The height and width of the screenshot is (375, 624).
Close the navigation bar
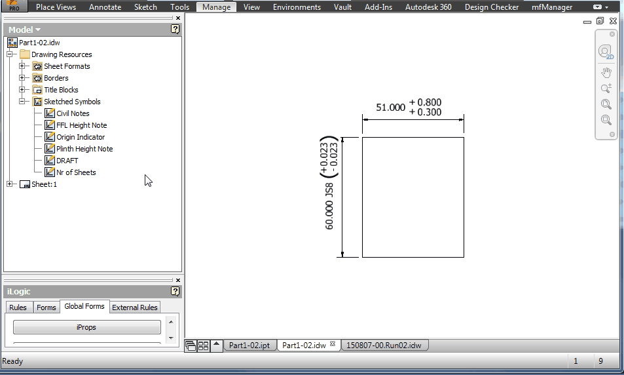point(612,34)
